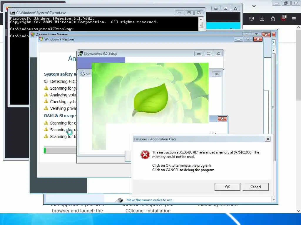
Task: Click the Save to Pocket icon in Firefox
Action: pos(252,18)
